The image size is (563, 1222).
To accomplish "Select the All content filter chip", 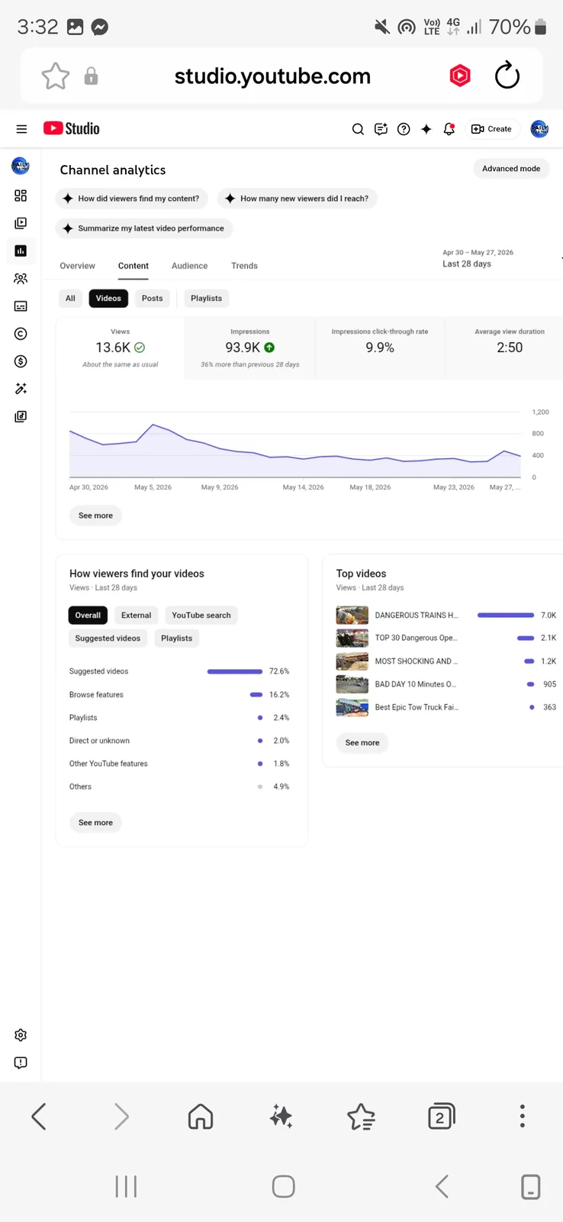I will point(70,299).
